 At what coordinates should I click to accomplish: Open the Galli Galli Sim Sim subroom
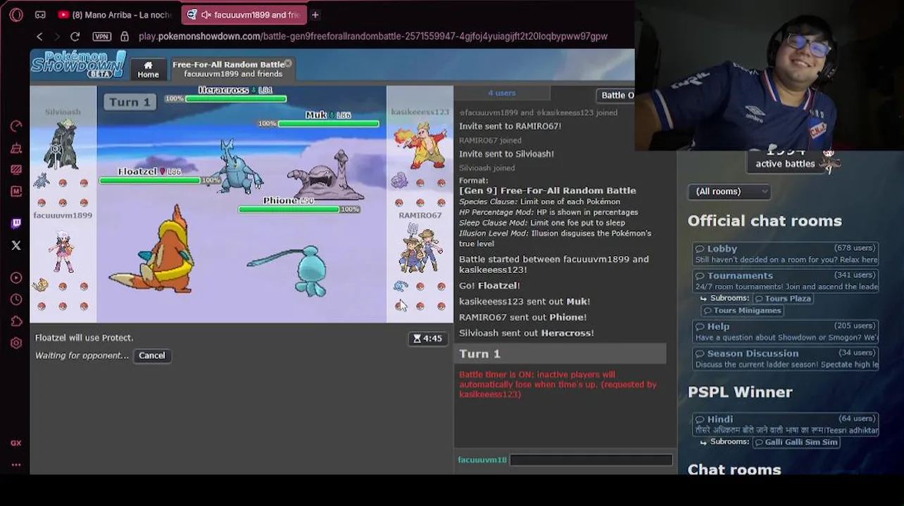tap(796, 442)
